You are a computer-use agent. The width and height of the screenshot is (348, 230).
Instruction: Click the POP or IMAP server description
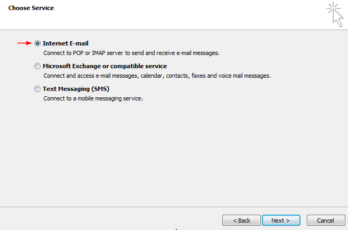coord(131,53)
